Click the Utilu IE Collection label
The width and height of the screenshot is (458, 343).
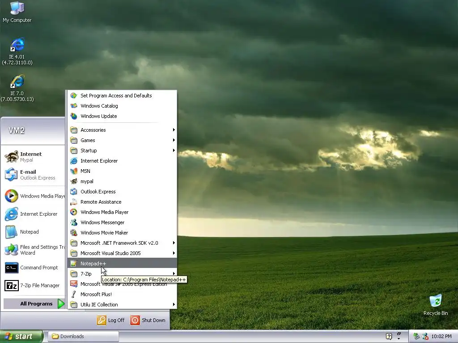click(99, 305)
